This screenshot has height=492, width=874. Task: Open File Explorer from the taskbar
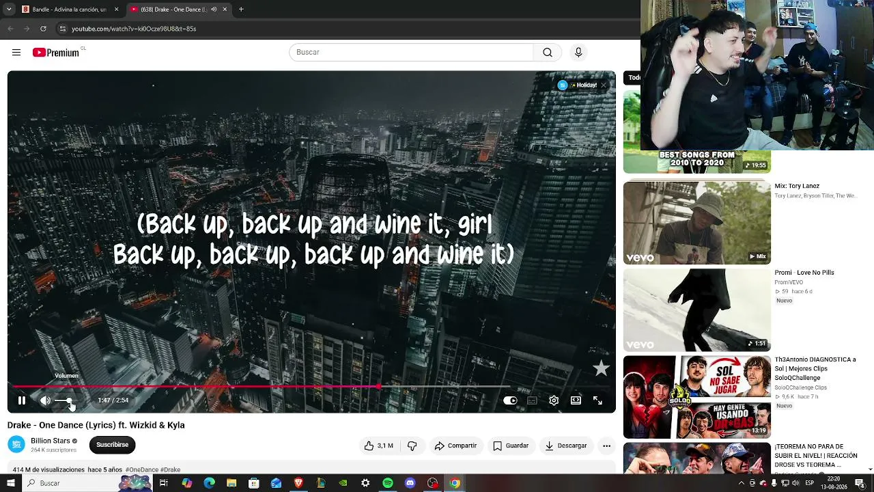[231, 483]
